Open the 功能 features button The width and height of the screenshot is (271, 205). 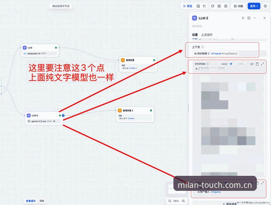point(238,6)
